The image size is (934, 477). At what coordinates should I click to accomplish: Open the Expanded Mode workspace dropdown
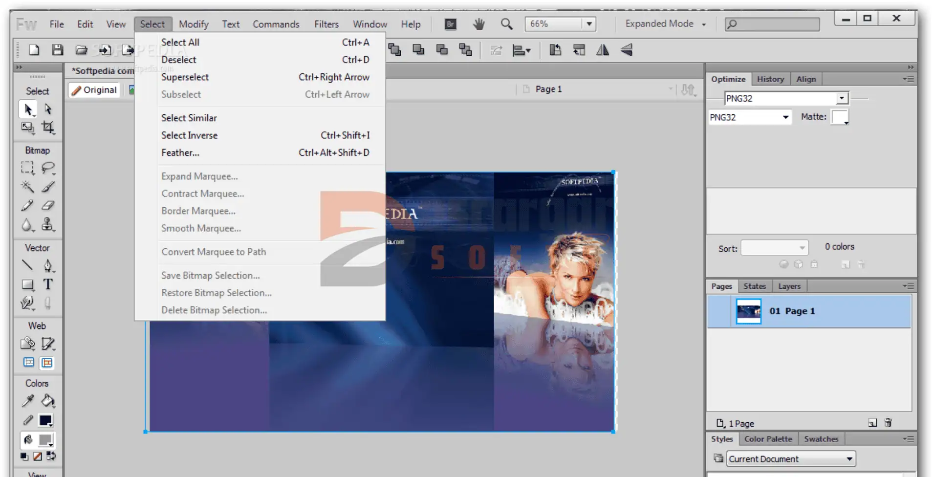[x=666, y=24]
